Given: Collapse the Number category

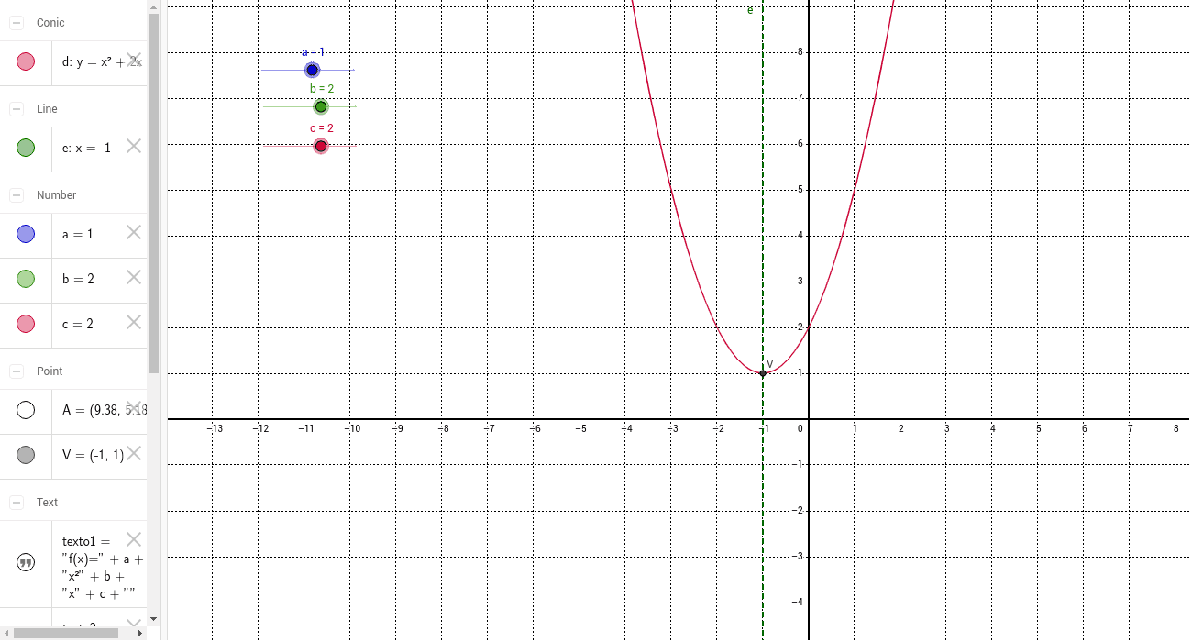Looking at the screenshot, I should tap(17, 195).
